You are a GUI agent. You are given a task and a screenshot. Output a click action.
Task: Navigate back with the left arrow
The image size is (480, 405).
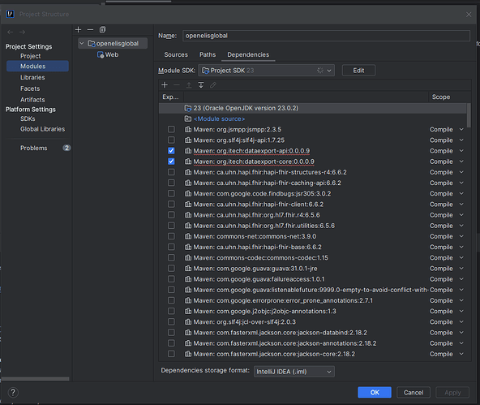[x=10, y=32]
